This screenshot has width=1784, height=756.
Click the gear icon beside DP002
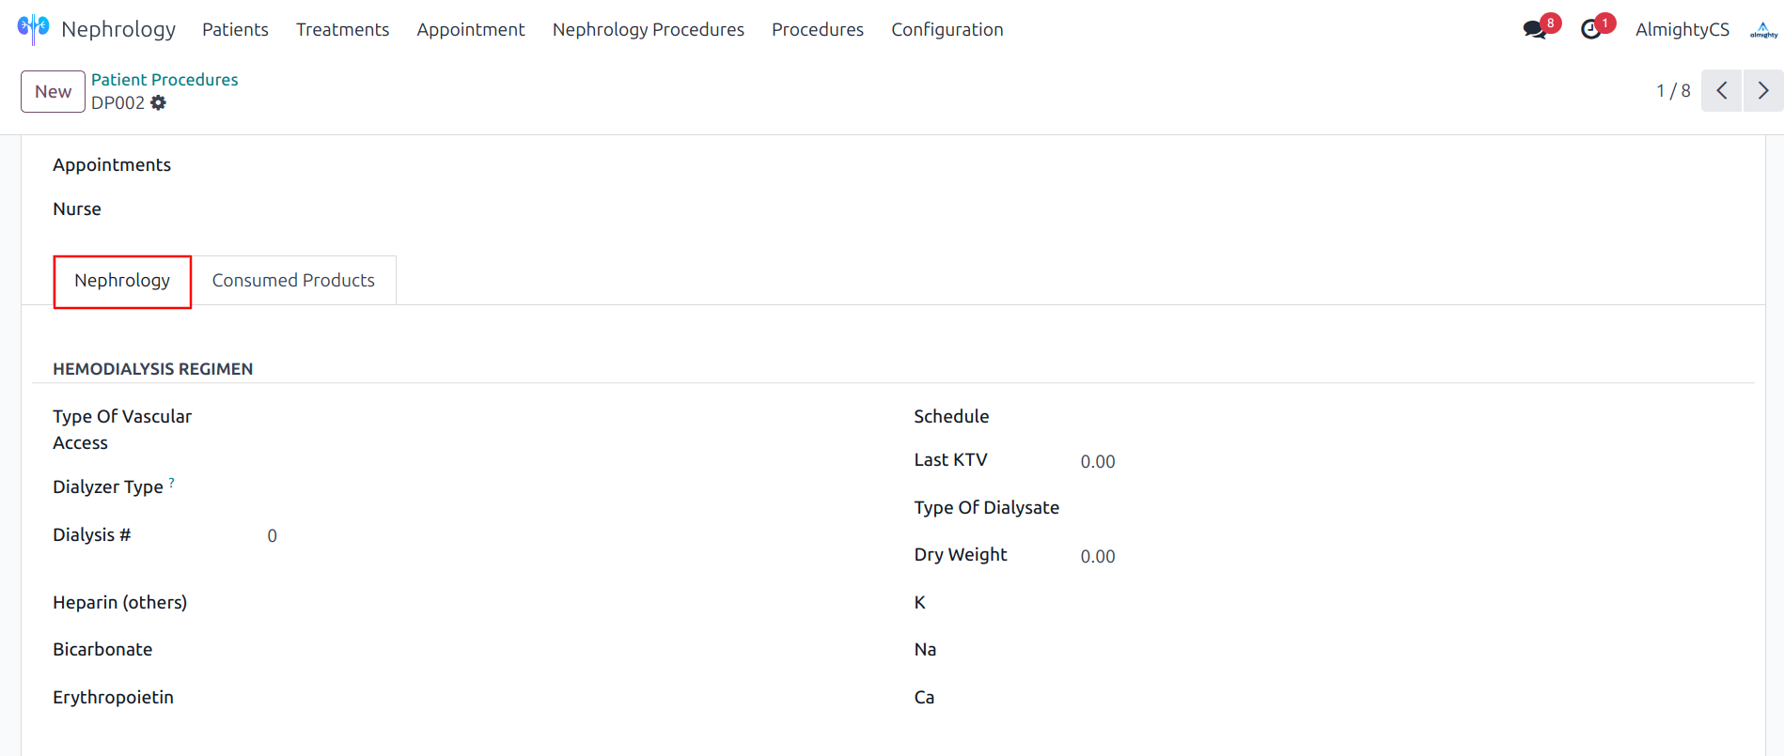[x=158, y=103]
